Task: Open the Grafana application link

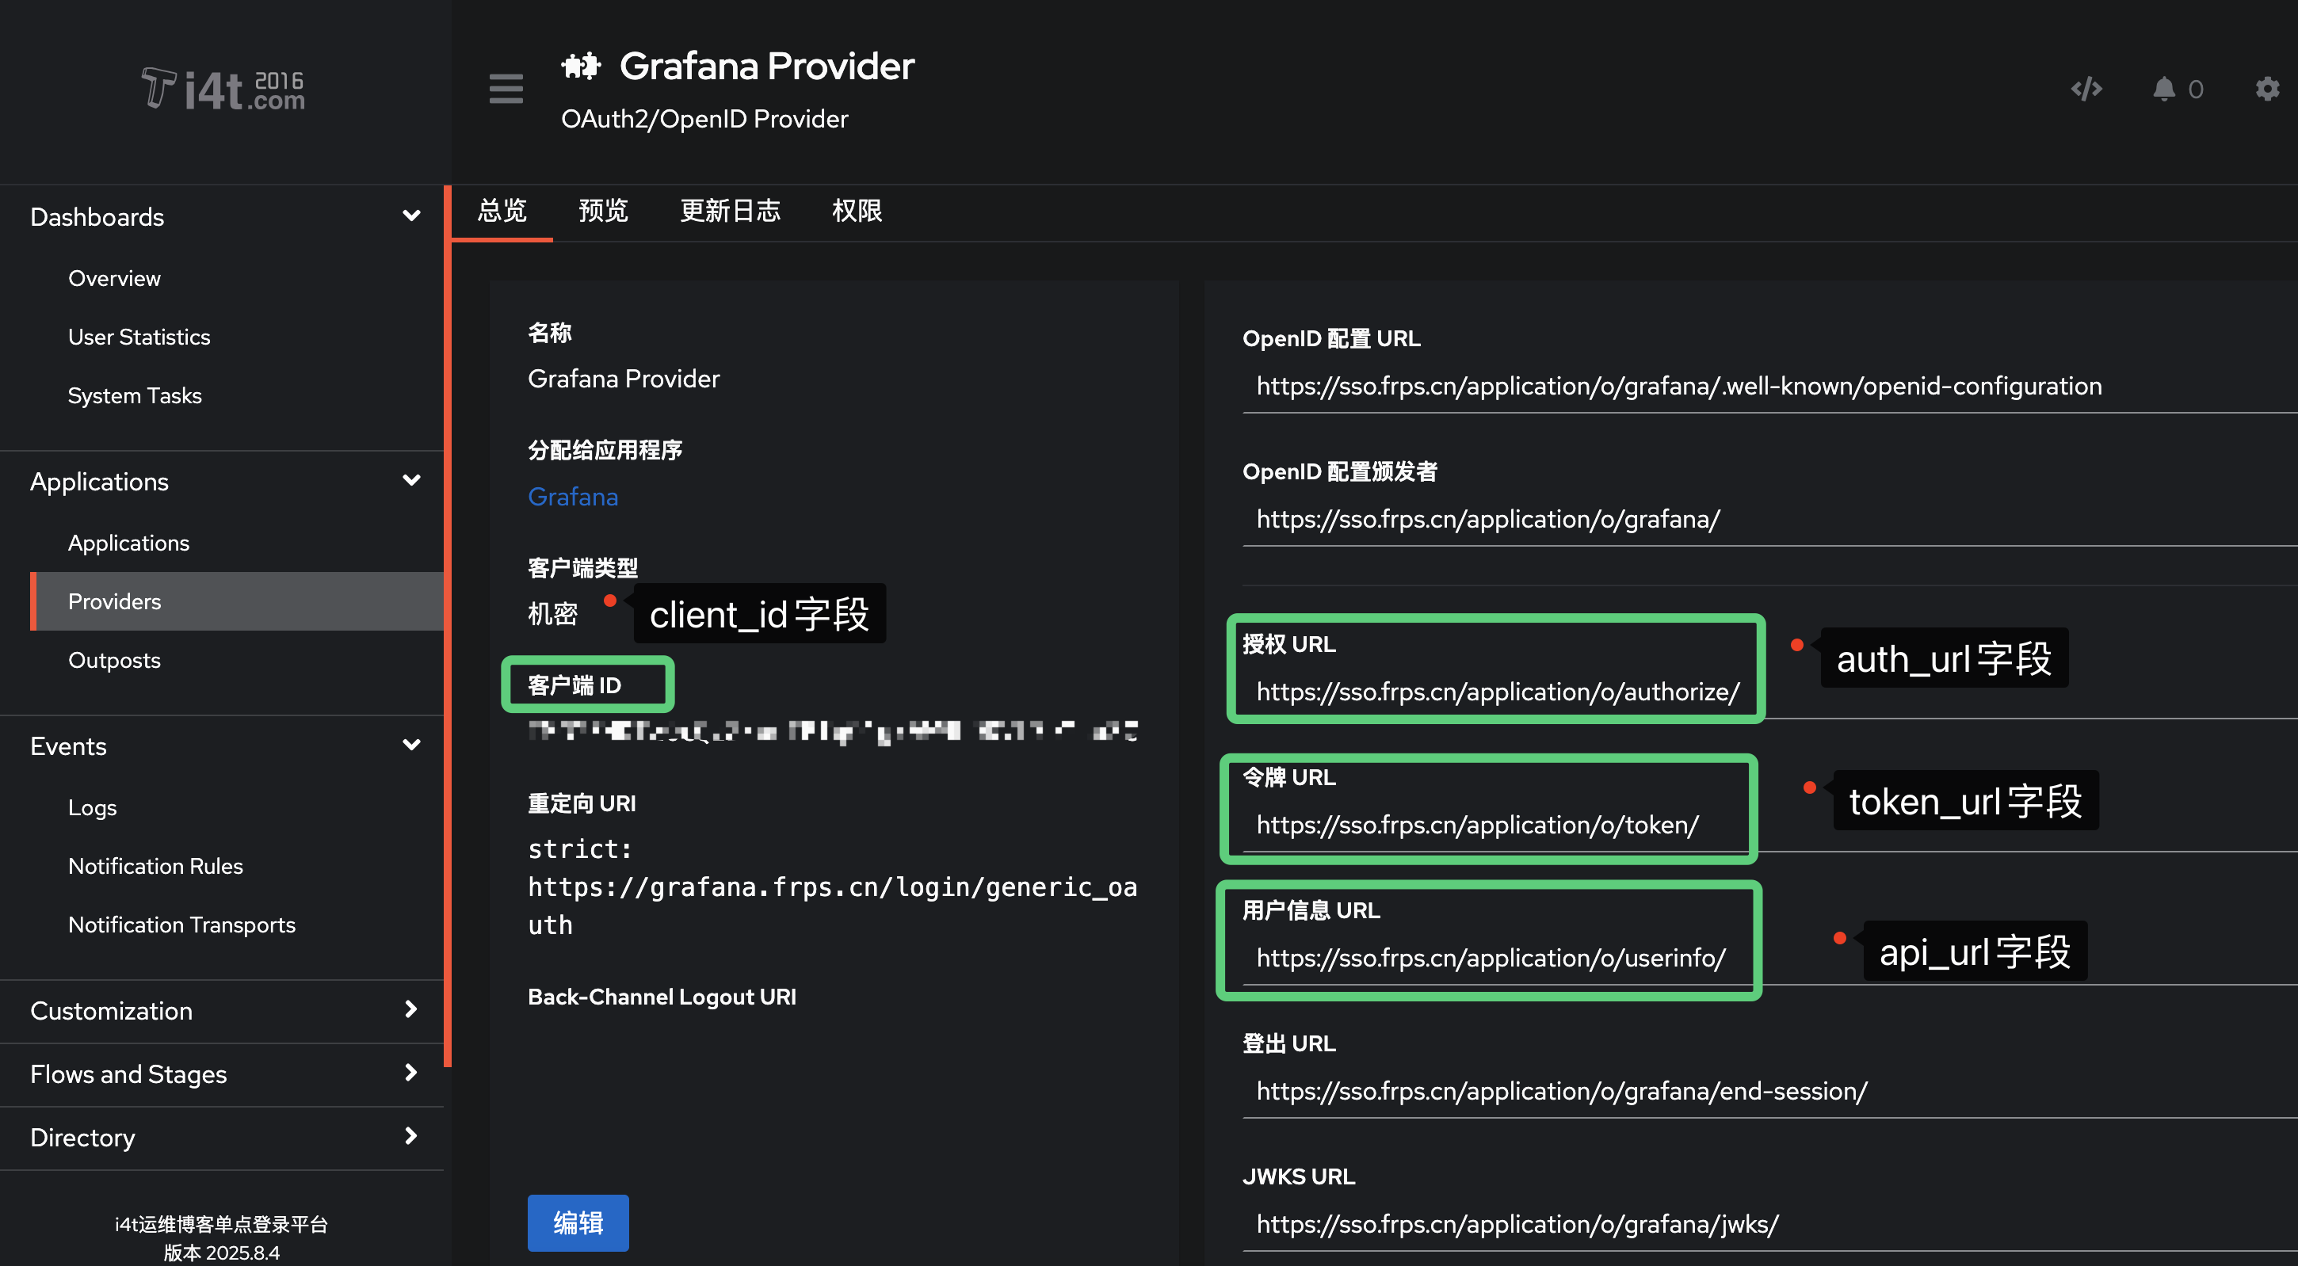Action: click(573, 496)
